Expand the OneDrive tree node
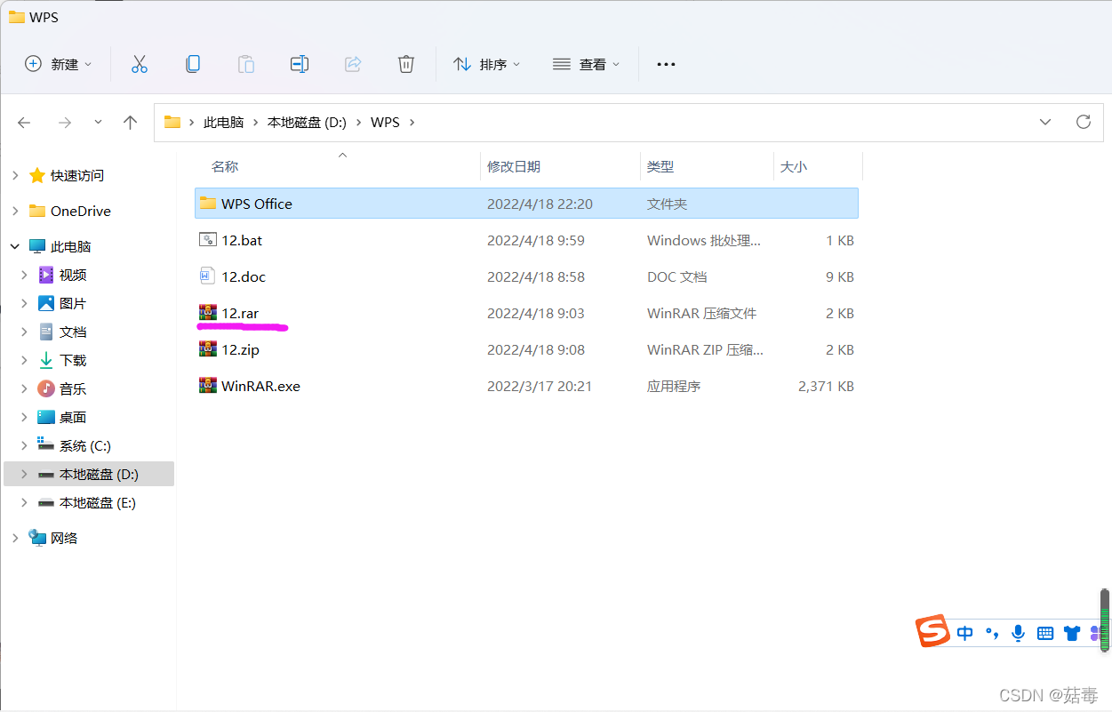The height and width of the screenshot is (712, 1112). (x=15, y=211)
